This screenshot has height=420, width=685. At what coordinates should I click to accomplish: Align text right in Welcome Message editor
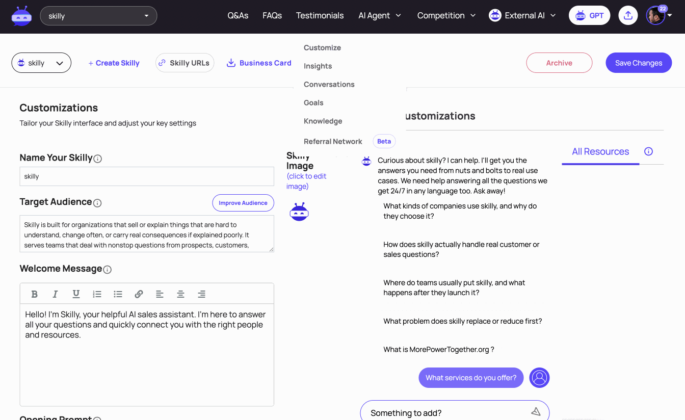tap(201, 294)
